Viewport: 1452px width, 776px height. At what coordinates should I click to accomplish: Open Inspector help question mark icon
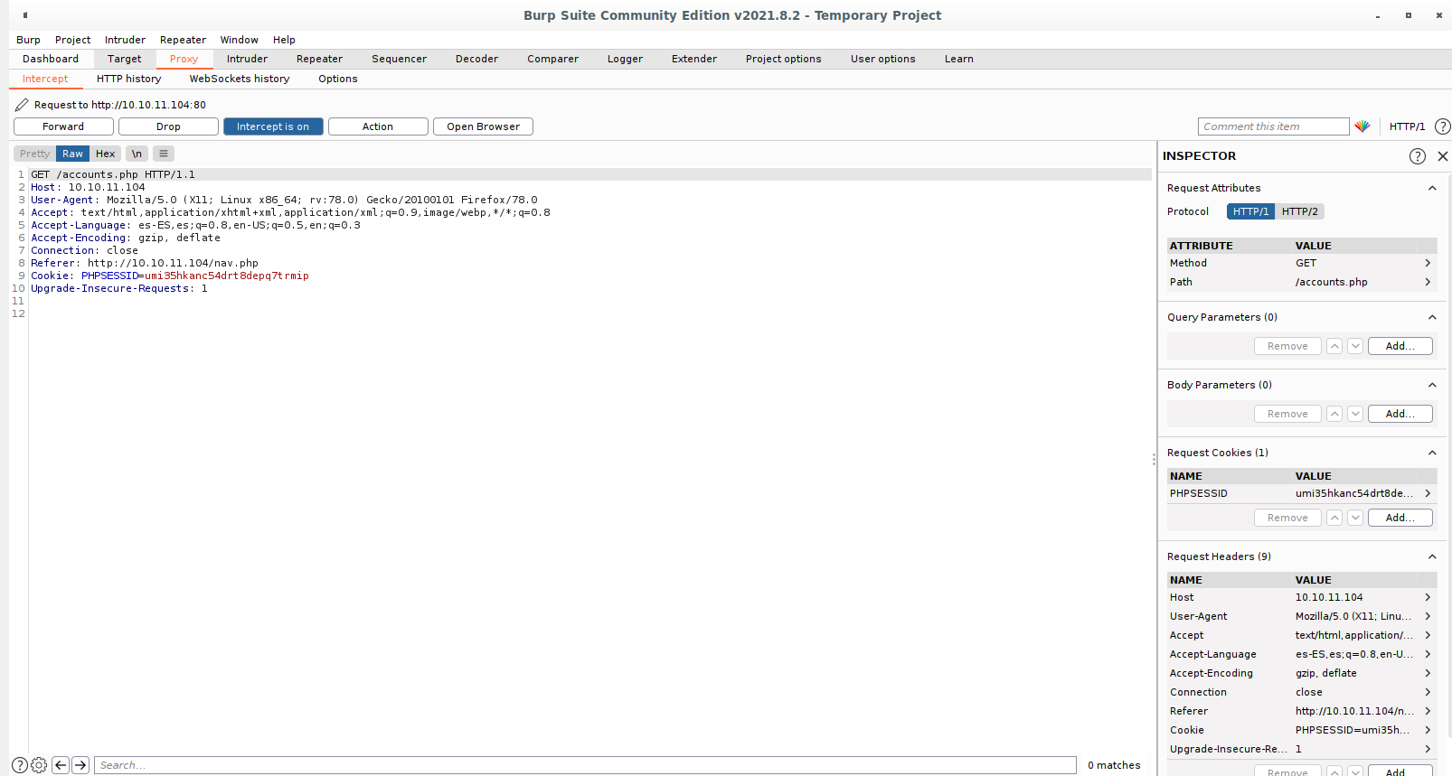(1417, 156)
